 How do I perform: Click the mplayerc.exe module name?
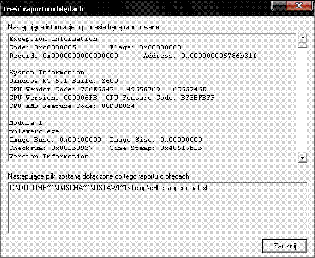coord(34,131)
